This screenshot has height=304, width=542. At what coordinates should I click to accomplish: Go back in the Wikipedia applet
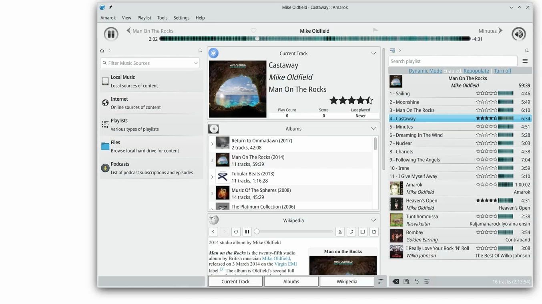213,232
